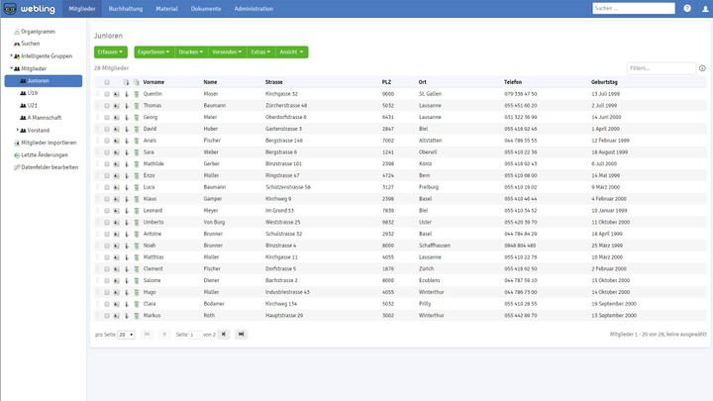The width and height of the screenshot is (713, 401).
Task: Select all members with header checkbox
Action: click(x=107, y=81)
